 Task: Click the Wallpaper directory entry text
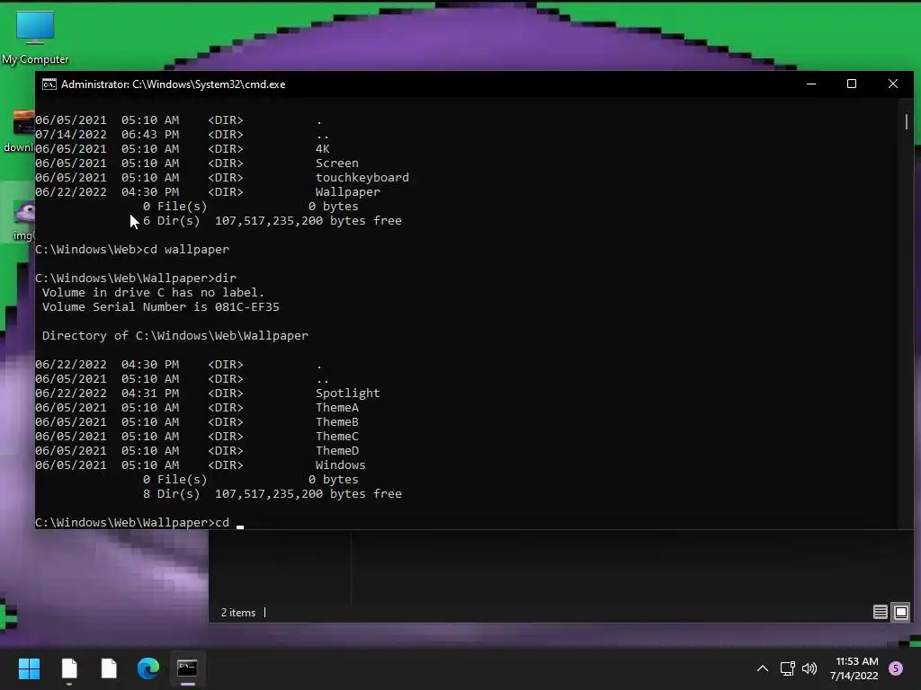[348, 192]
